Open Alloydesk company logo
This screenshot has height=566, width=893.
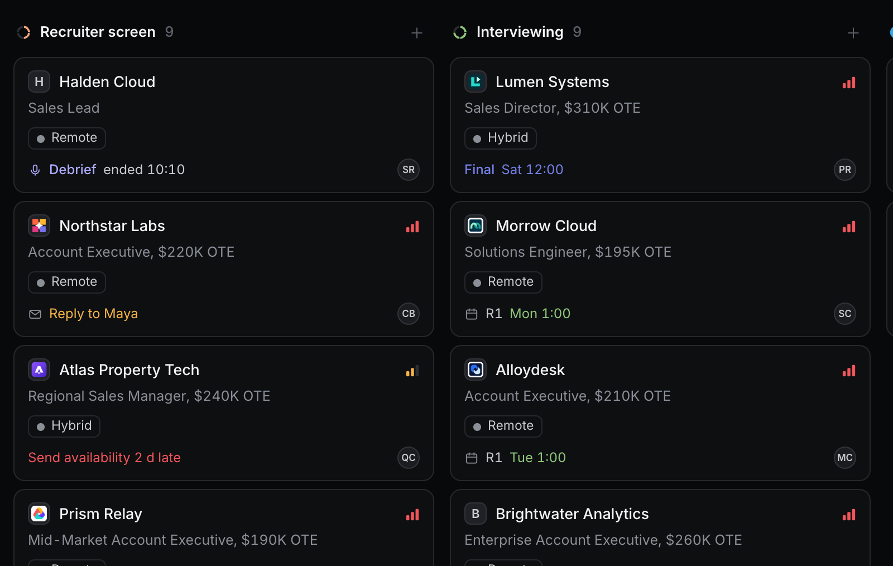coord(476,370)
